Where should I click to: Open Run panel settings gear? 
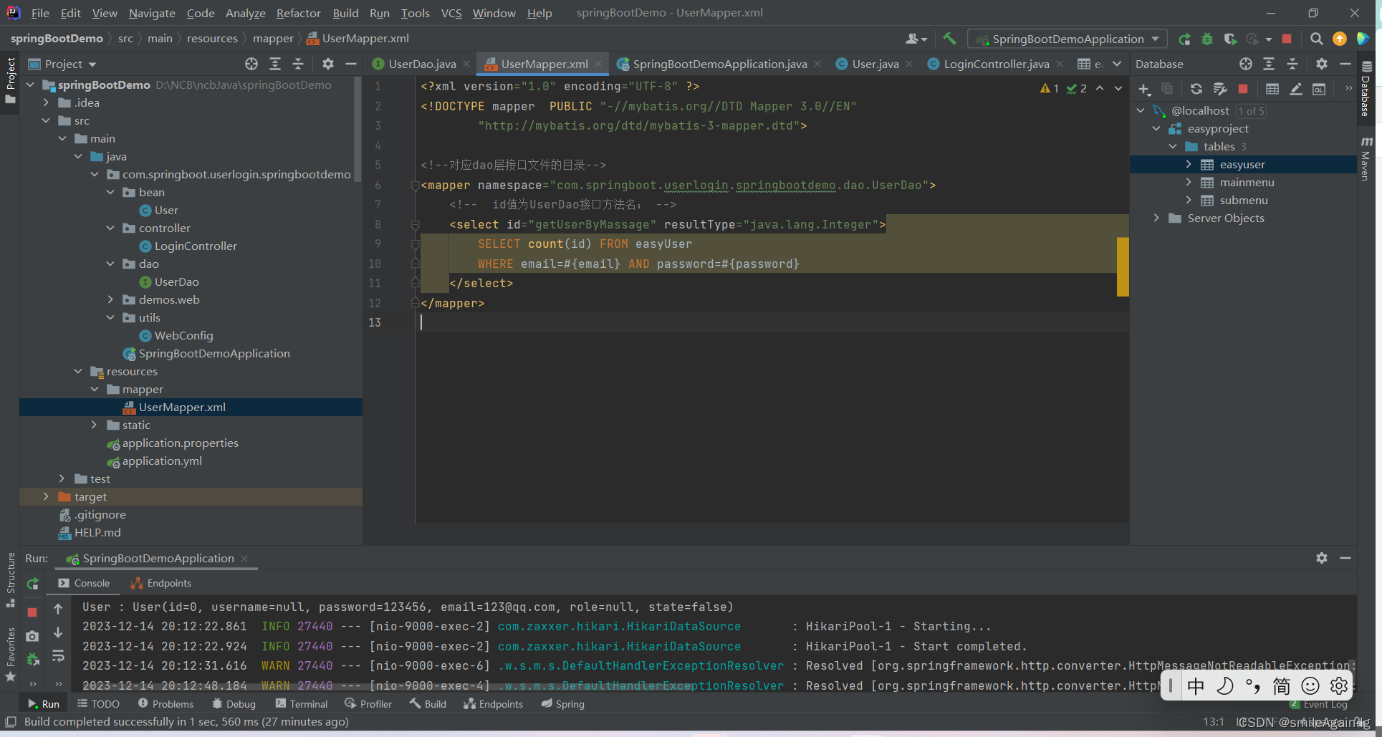coord(1321,558)
